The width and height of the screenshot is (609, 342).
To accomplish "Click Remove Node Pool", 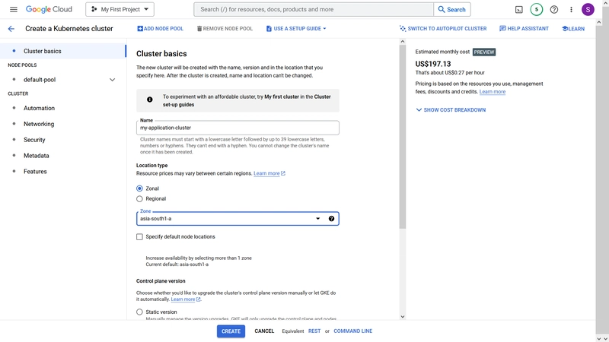I will 225,29.
